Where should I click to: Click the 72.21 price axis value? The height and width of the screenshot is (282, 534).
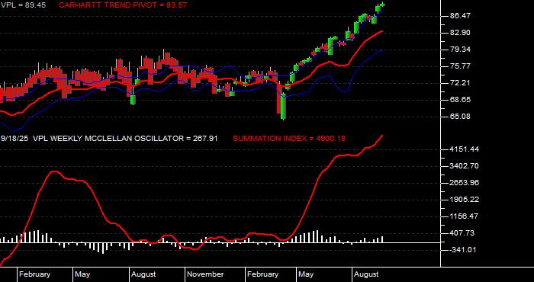click(x=461, y=82)
